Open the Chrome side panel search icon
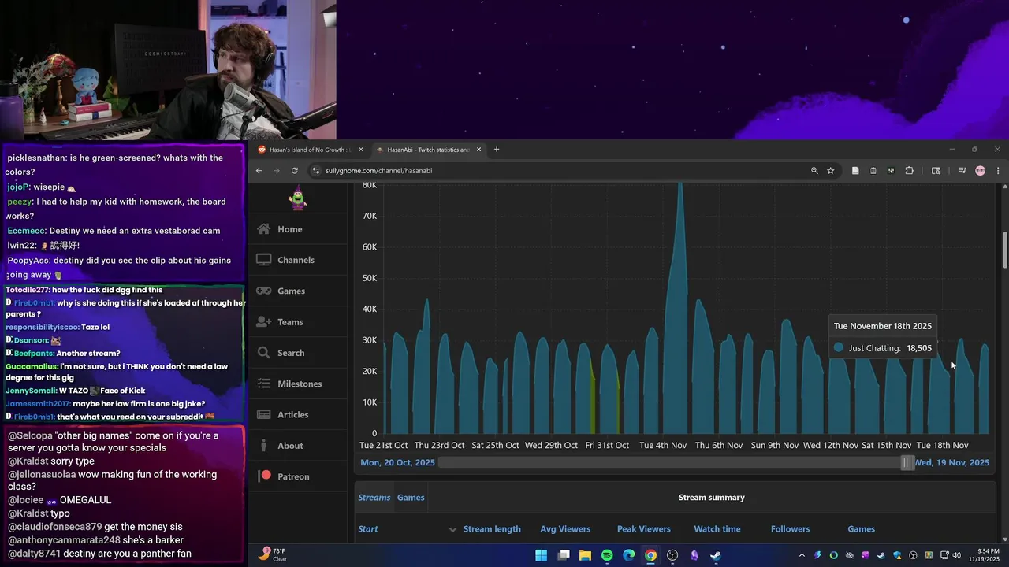This screenshot has width=1009, height=567. pos(936,170)
